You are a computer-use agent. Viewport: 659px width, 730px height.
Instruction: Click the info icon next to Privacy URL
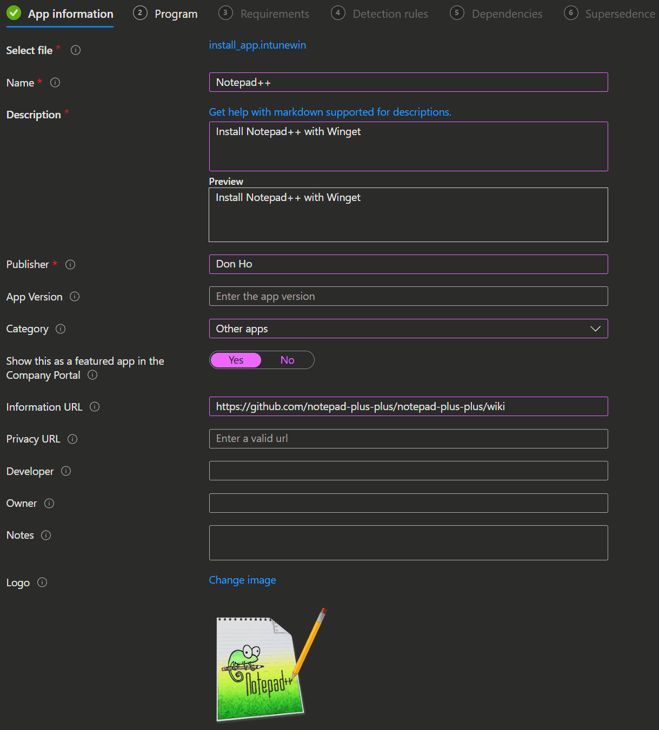coord(72,439)
